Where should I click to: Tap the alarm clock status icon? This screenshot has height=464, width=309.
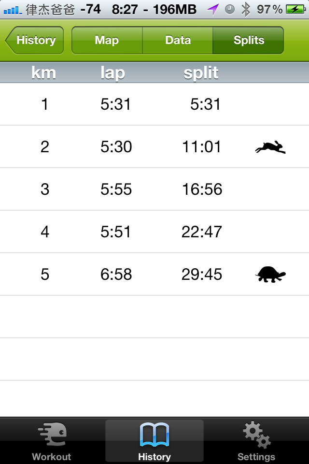(x=230, y=9)
